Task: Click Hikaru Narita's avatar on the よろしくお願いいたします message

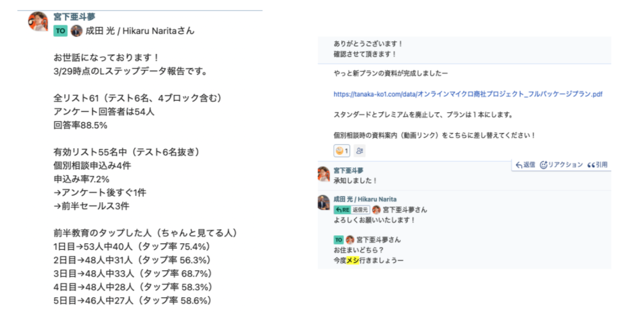Action: (x=324, y=202)
